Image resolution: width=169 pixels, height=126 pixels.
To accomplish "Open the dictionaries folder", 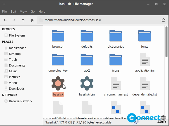I will click(116, 36).
